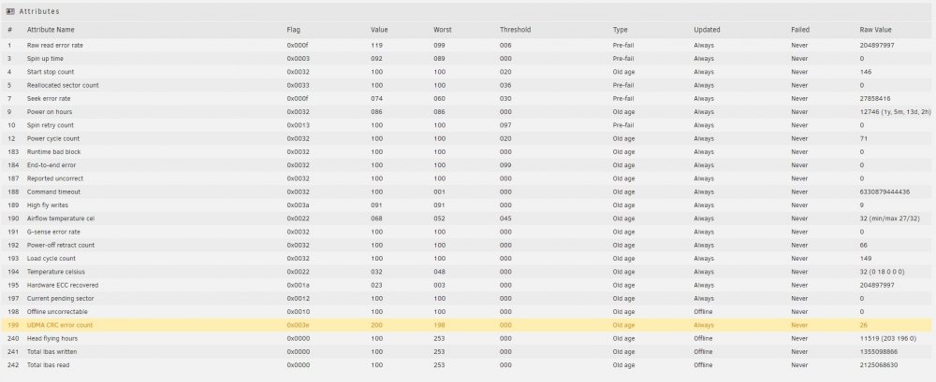Click the flag 0x003a for High fly writes
The width and height of the screenshot is (936, 382).
298,205
